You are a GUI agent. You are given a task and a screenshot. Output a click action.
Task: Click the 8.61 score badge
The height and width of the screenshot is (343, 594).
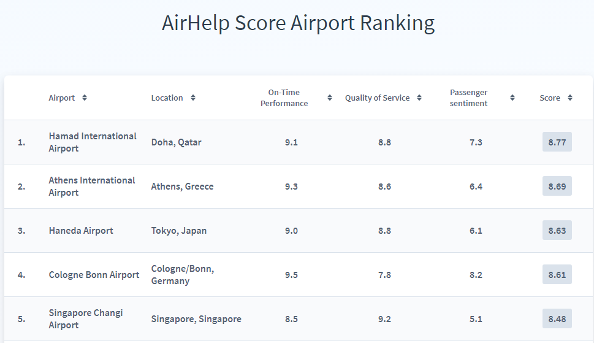tap(557, 275)
